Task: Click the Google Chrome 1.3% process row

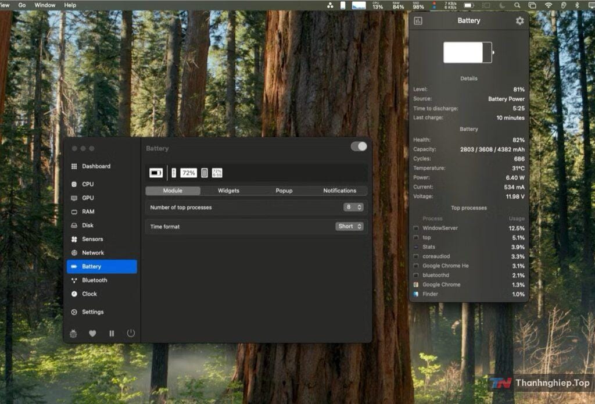Action: (469, 285)
